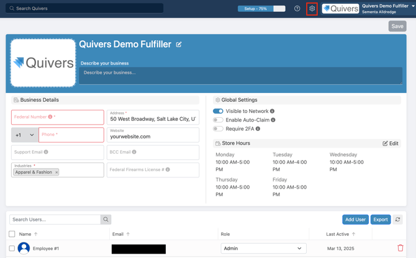Screen dimensions: 416x258
Task: Click the Employee #1 name text
Action: pyautogui.click(x=46, y=249)
